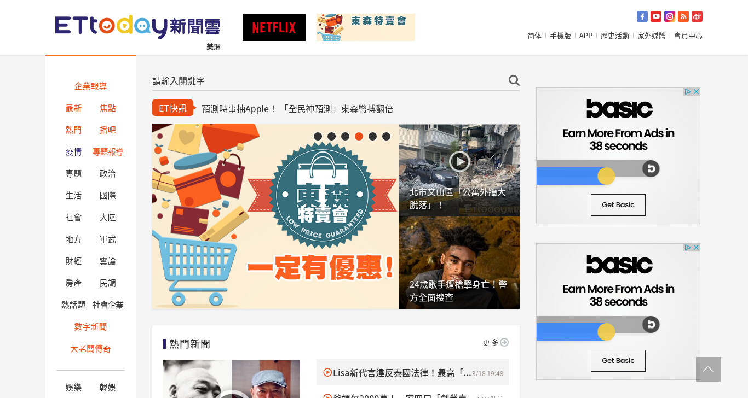Select the third carousel dot
This screenshot has width=748, height=398.
tap(345, 136)
